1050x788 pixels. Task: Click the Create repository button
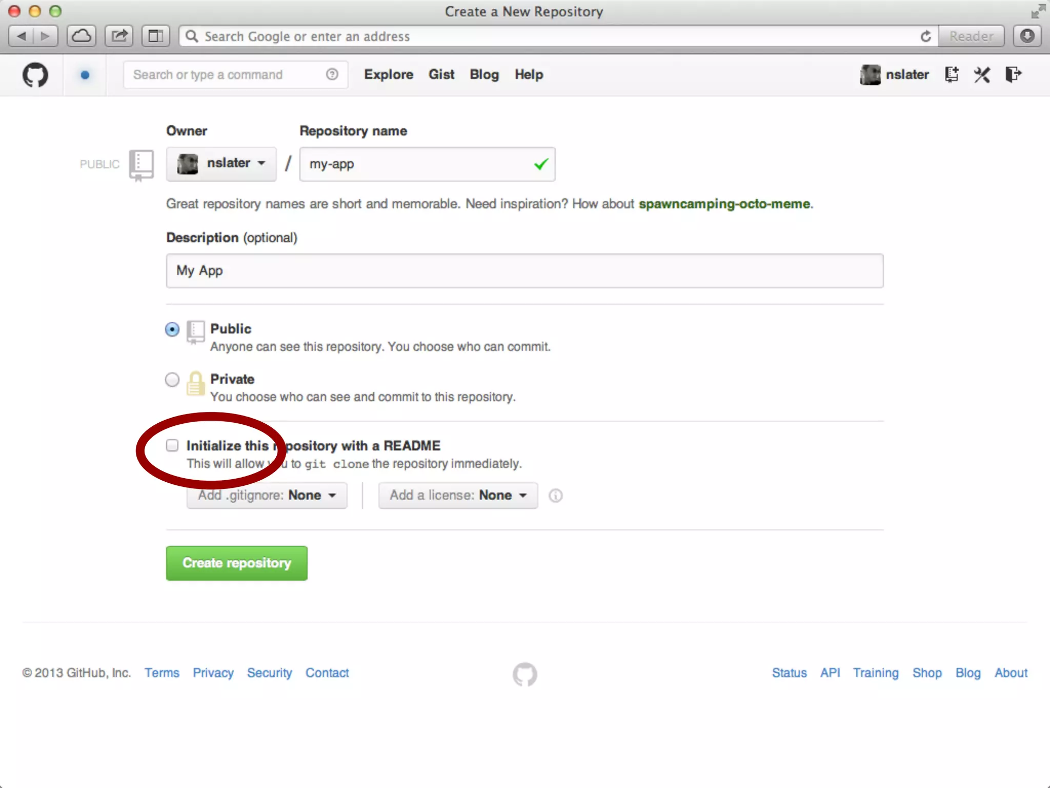(x=236, y=563)
